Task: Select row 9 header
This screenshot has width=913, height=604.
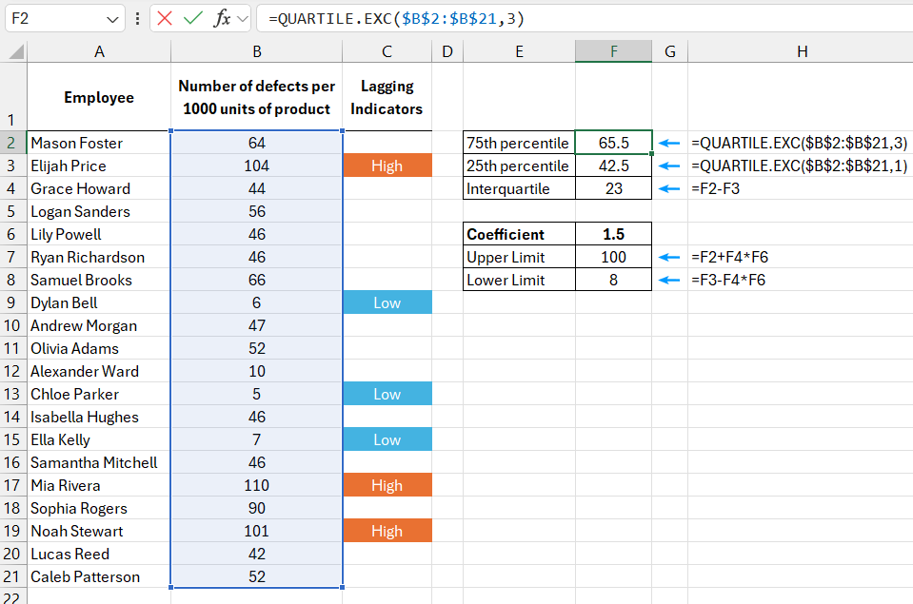Action: point(10,302)
